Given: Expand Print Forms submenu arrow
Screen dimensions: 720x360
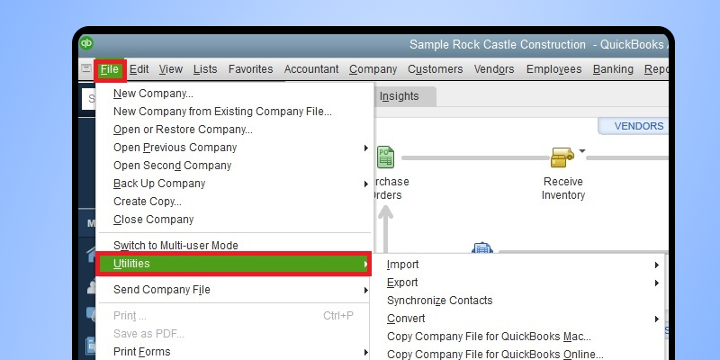Looking at the screenshot, I should [366, 353].
